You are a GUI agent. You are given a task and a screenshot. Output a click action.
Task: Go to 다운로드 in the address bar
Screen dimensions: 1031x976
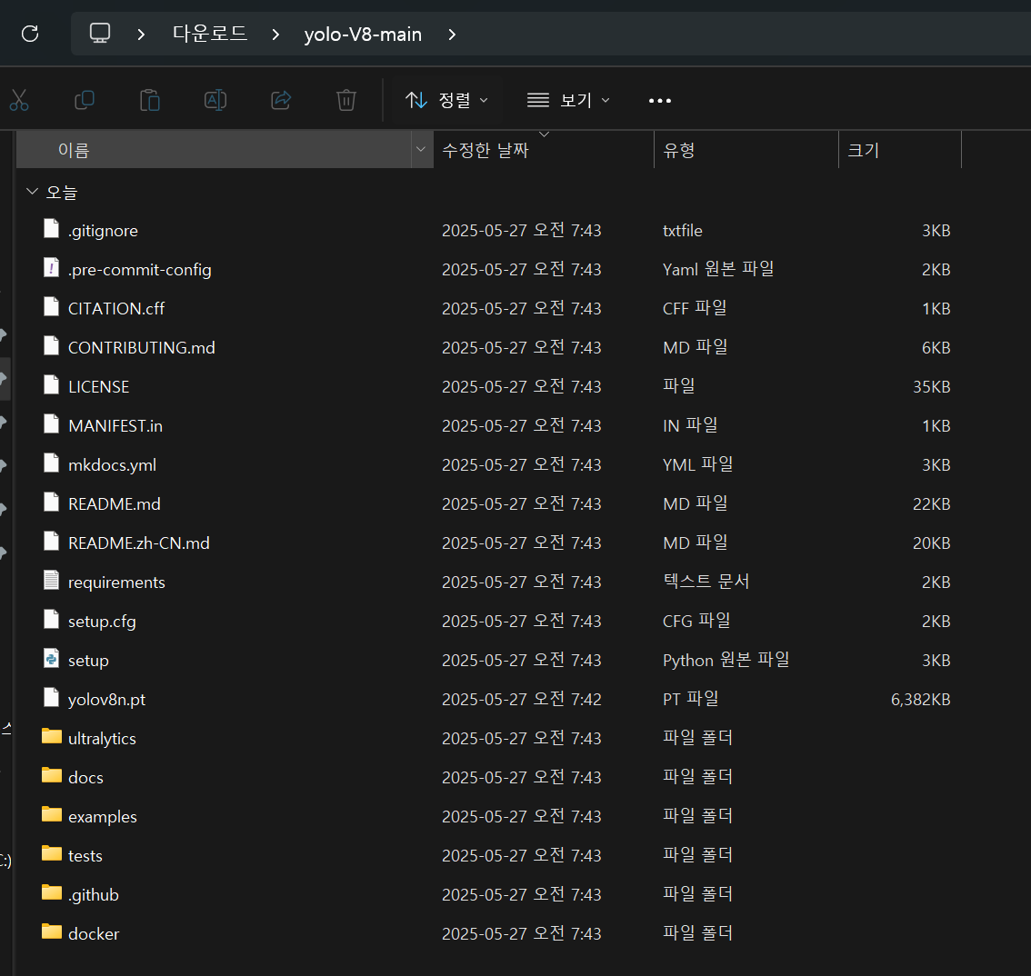tap(210, 34)
